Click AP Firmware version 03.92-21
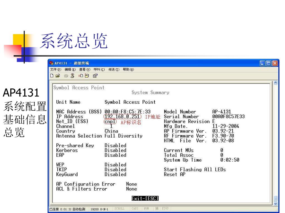Viewport: 285px width, 213px height. click(x=223, y=131)
